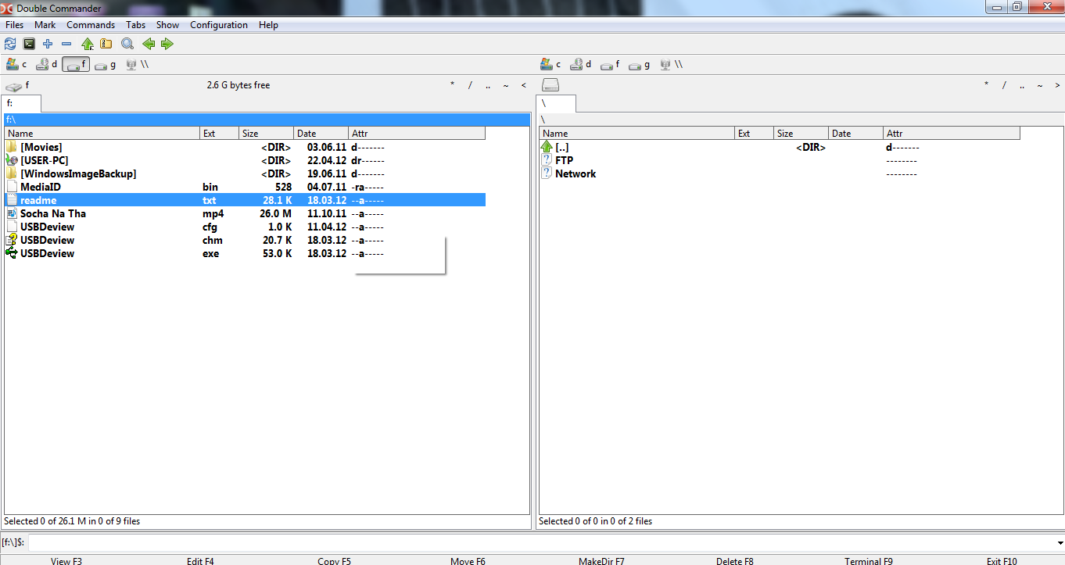
Task: Open the Tabs menu
Action: pos(136,25)
